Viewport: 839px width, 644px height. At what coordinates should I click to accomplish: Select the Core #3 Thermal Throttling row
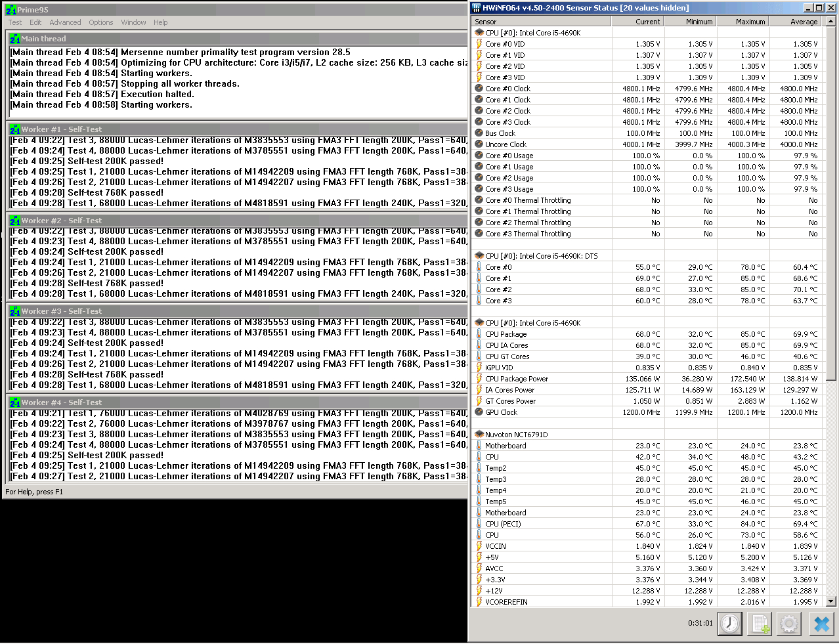(648, 234)
